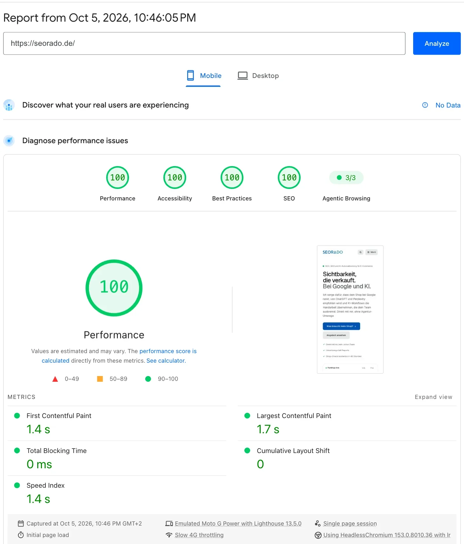Jump to the SEO score gauge

pyautogui.click(x=289, y=178)
